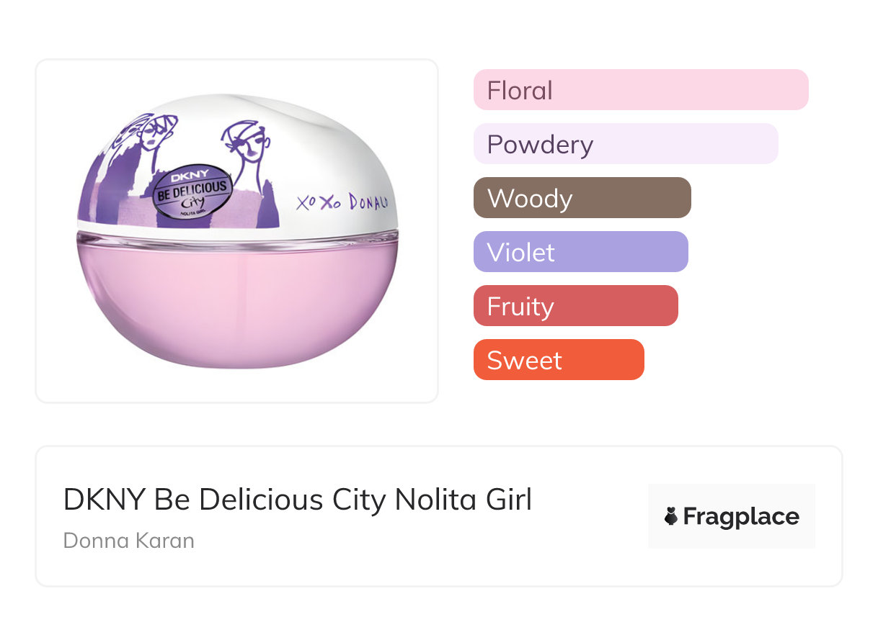Viewport: 878px width, 622px height.
Task: Click the gray Fragplace badge background
Action: pos(732,536)
